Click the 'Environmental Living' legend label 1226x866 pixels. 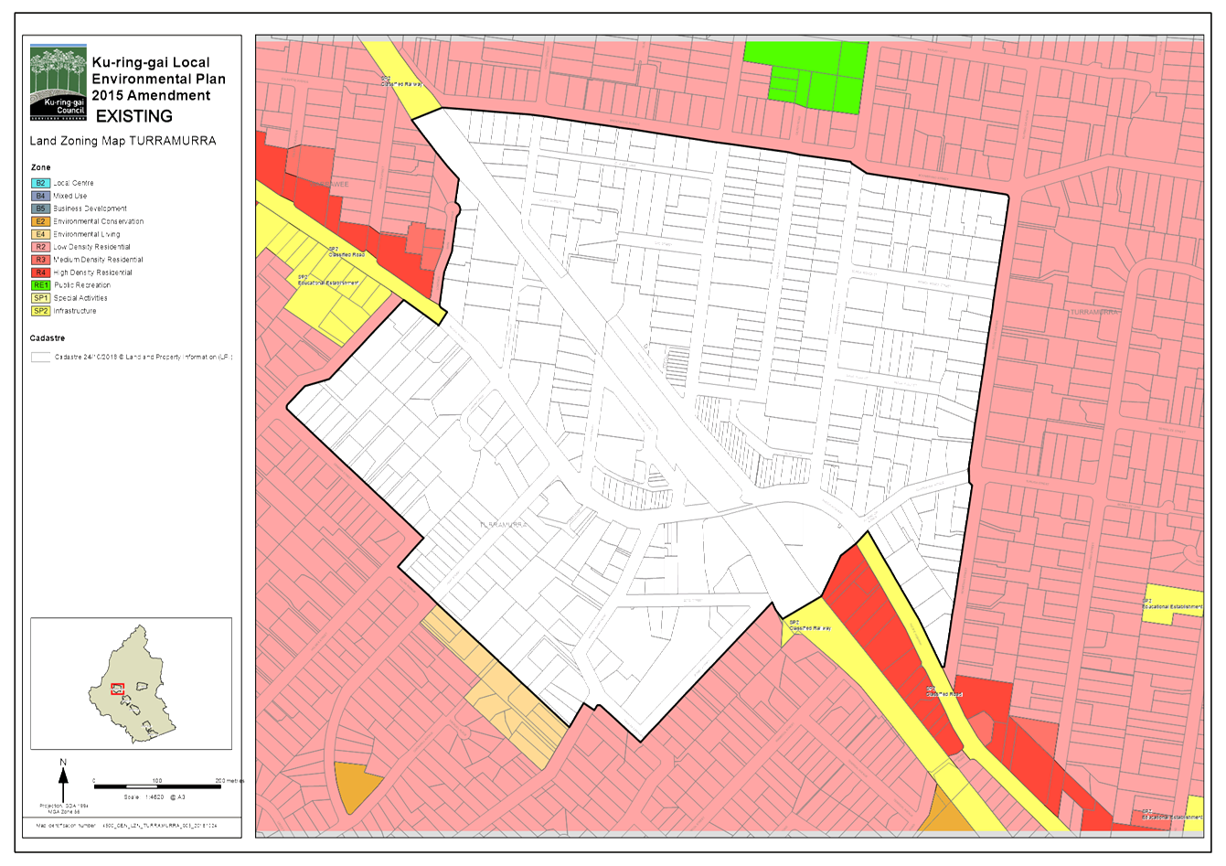click(87, 234)
